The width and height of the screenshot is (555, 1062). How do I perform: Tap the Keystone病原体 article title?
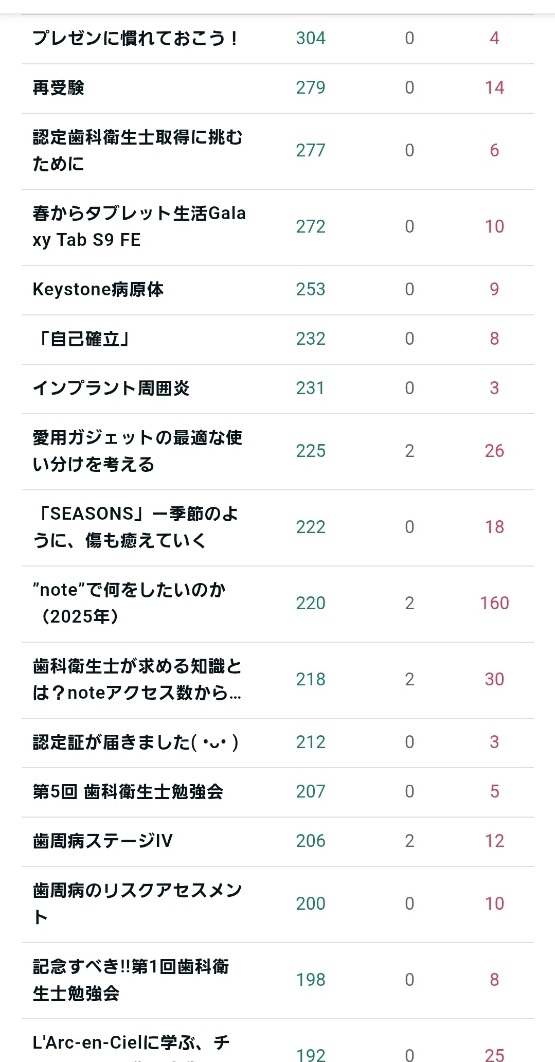(x=98, y=289)
